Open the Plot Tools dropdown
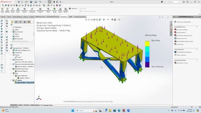This screenshot has width=201, height=113. (x=79, y=8)
